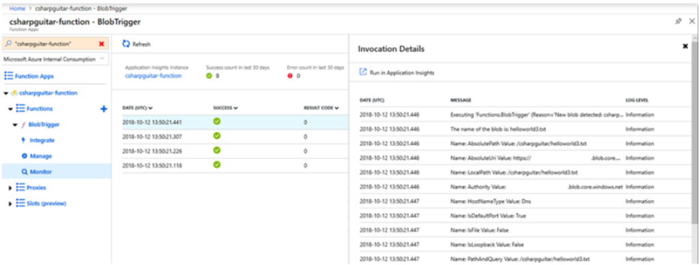Select the BlobTrigger function
Image resolution: width=699 pixels, height=265 pixels.
tap(44, 125)
